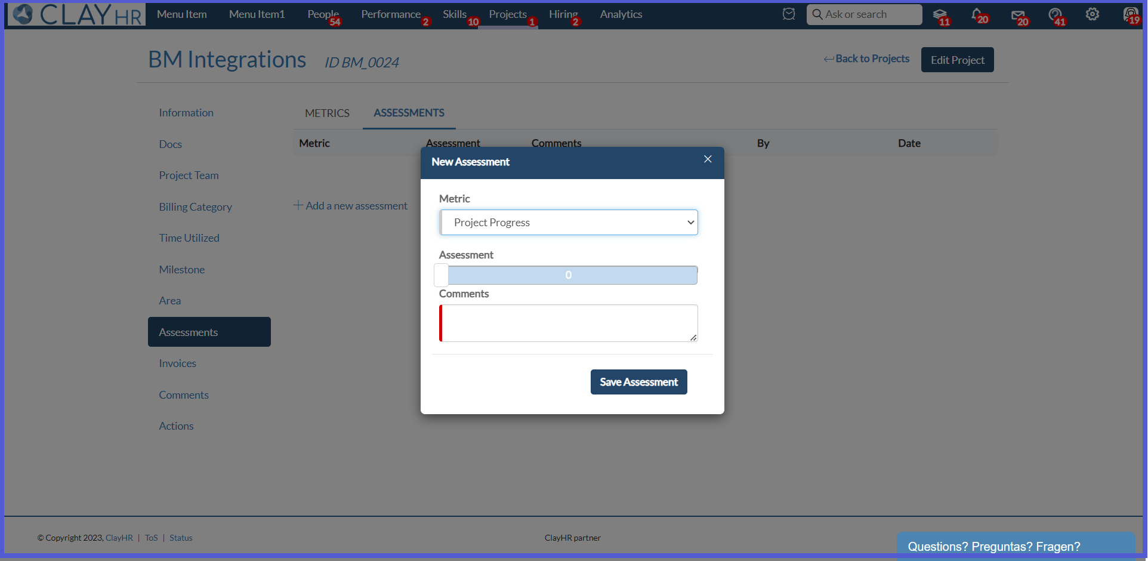
Task: Click the Date column header
Action: pos(909,143)
